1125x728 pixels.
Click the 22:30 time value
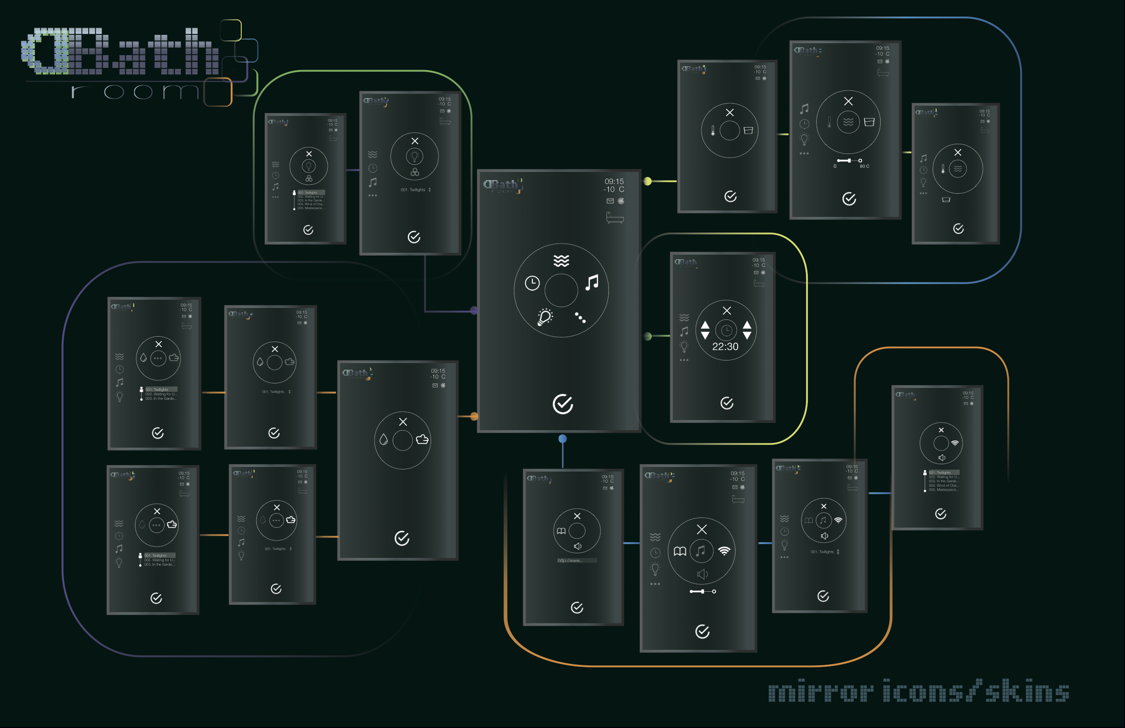tap(726, 346)
